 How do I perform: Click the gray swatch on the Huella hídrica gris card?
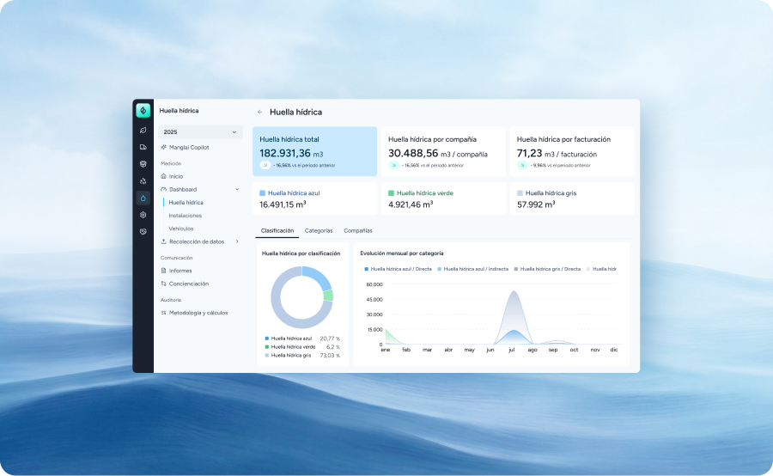(520, 192)
